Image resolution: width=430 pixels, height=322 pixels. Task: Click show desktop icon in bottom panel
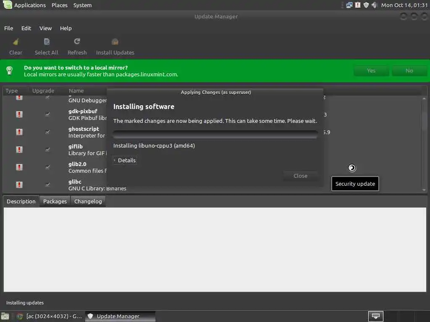(x=5, y=316)
